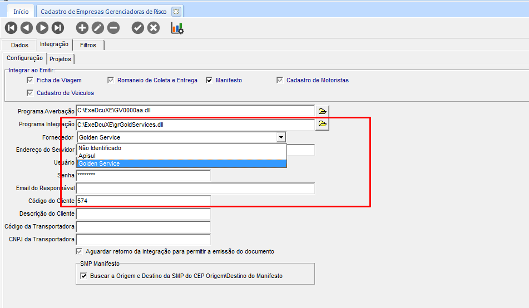Choose Apisul in Fornecedor list
The height and width of the screenshot is (308, 529).
click(x=182, y=156)
